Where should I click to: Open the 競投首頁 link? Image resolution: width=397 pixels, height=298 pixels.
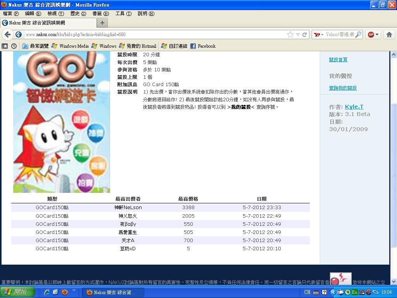coord(338,59)
